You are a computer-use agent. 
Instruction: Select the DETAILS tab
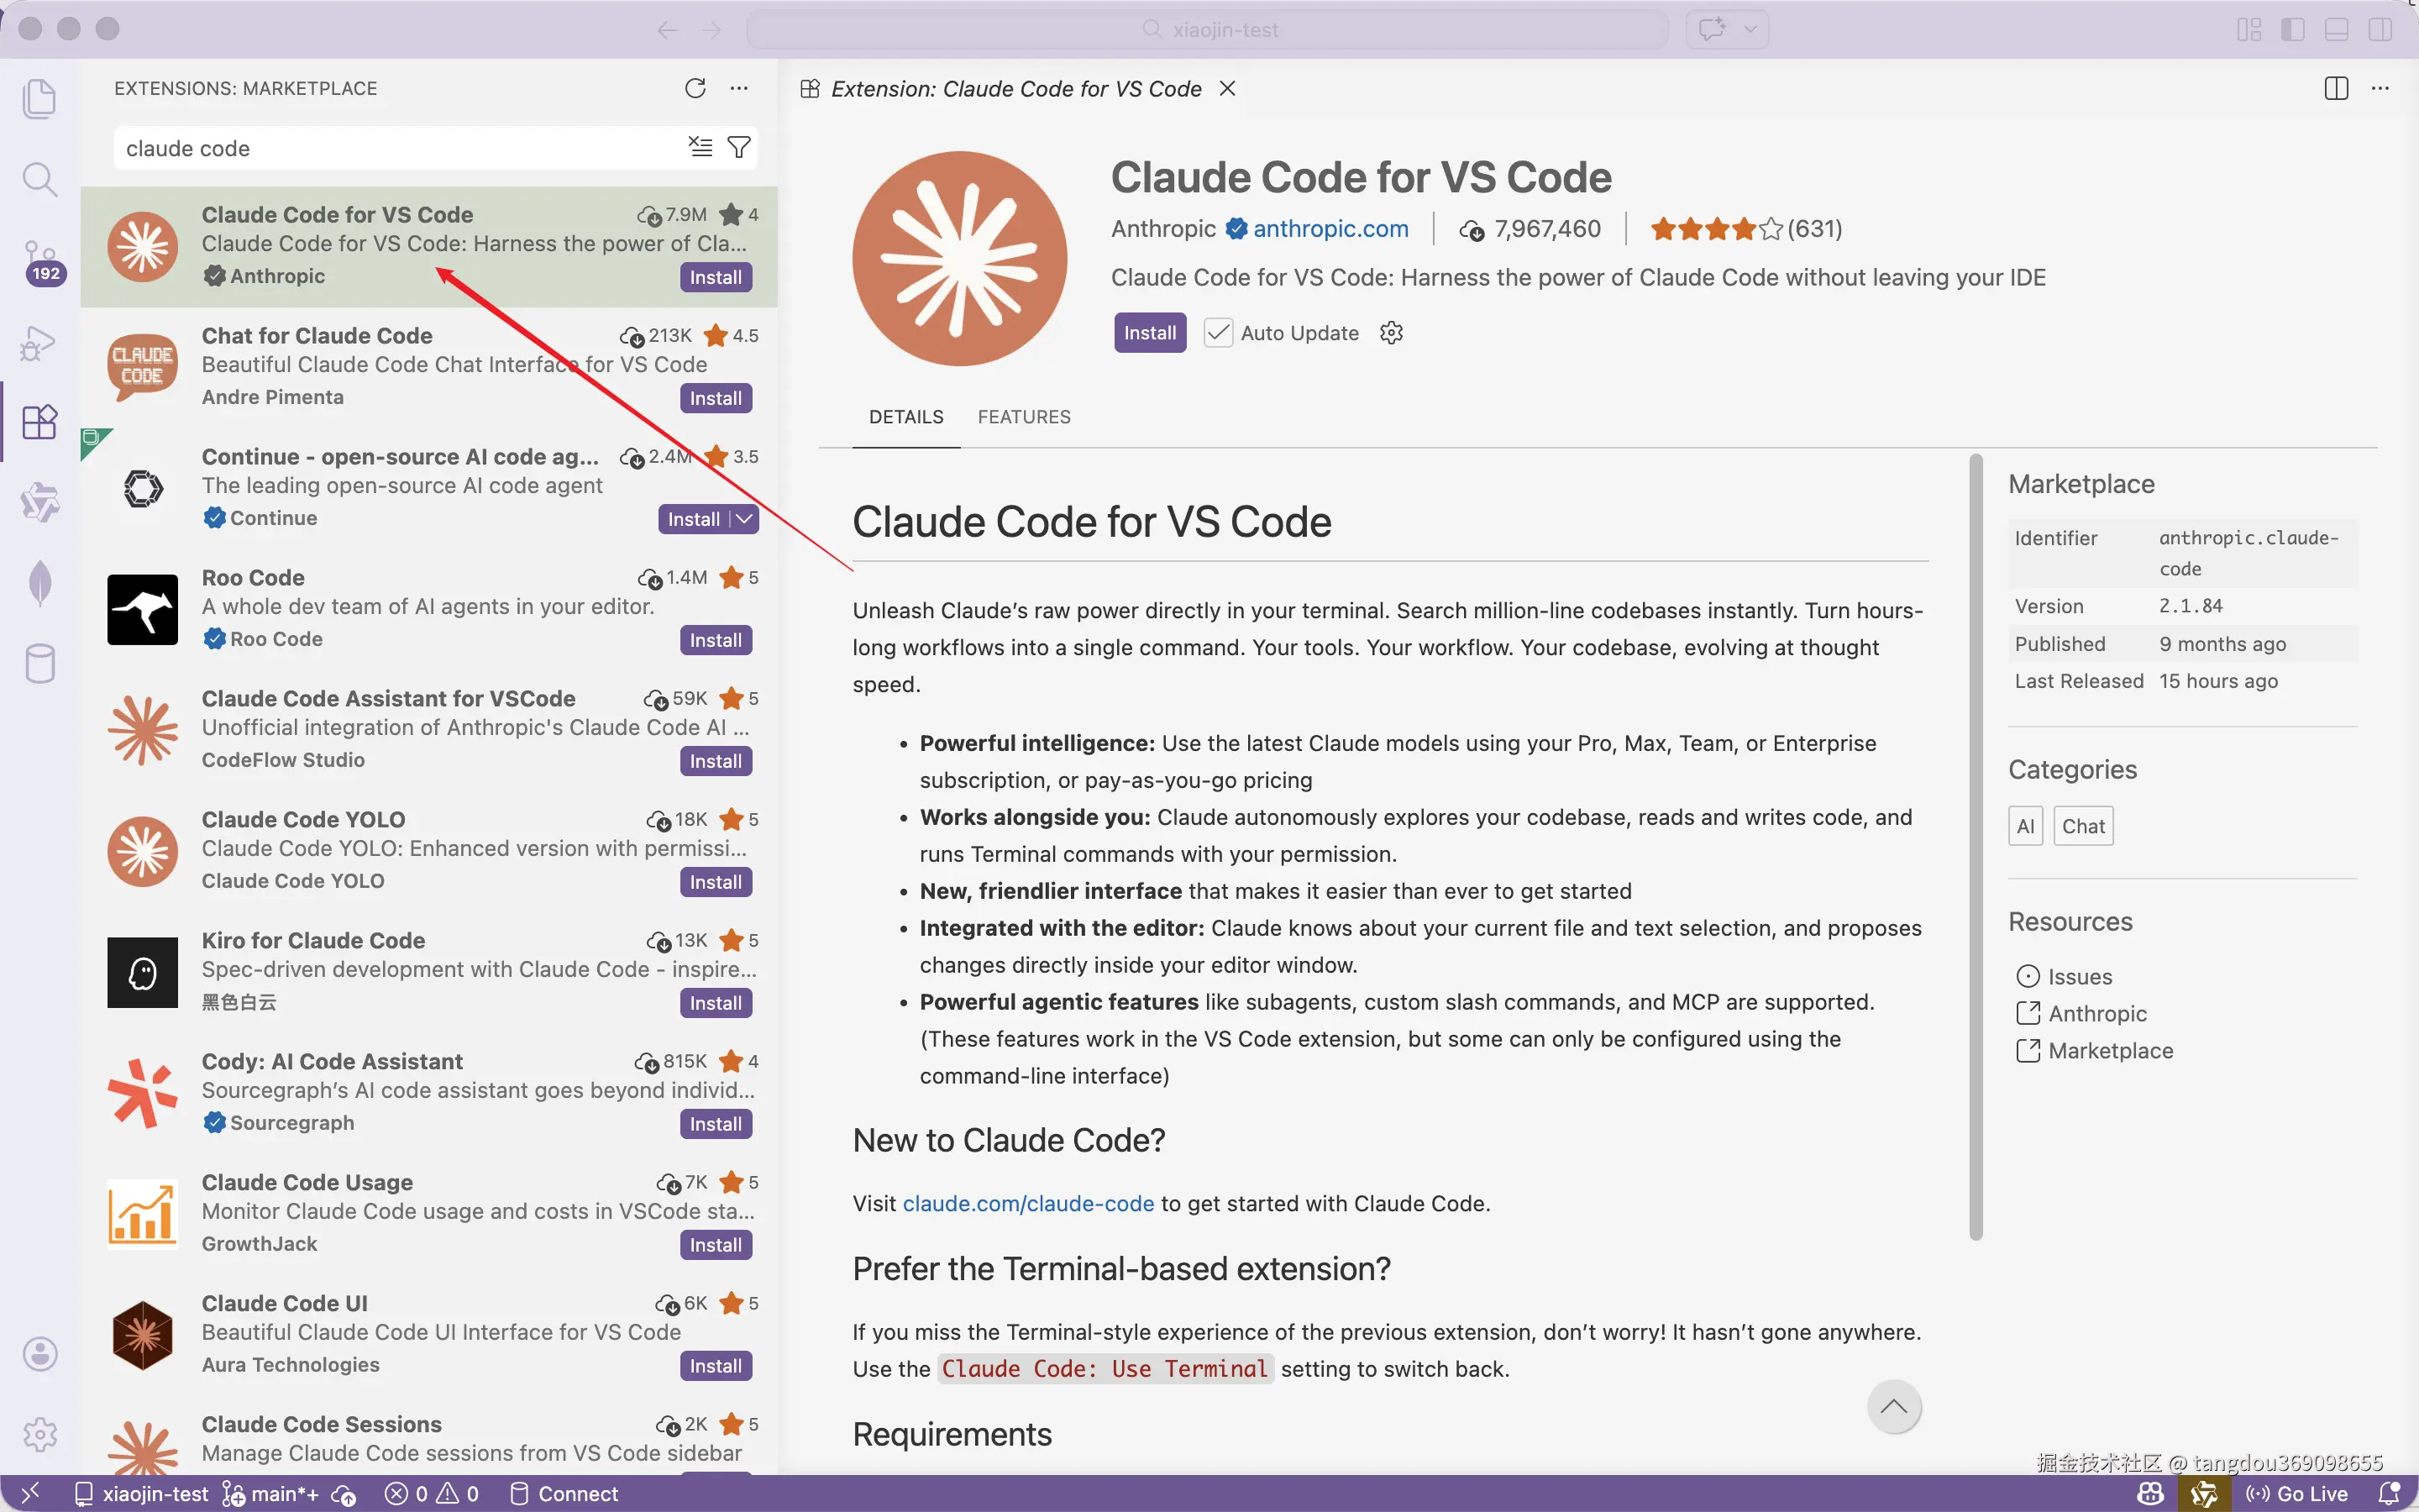click(905, 417)
